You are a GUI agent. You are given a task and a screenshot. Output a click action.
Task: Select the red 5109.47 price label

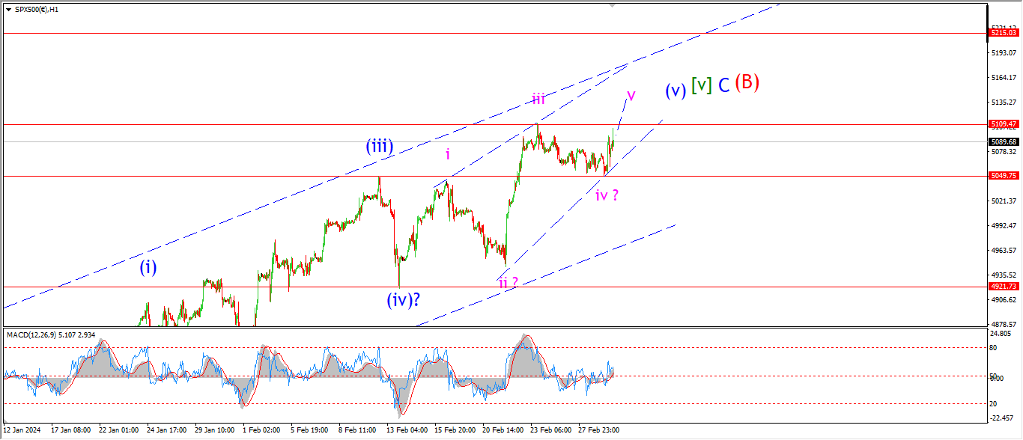(1002, 124)
